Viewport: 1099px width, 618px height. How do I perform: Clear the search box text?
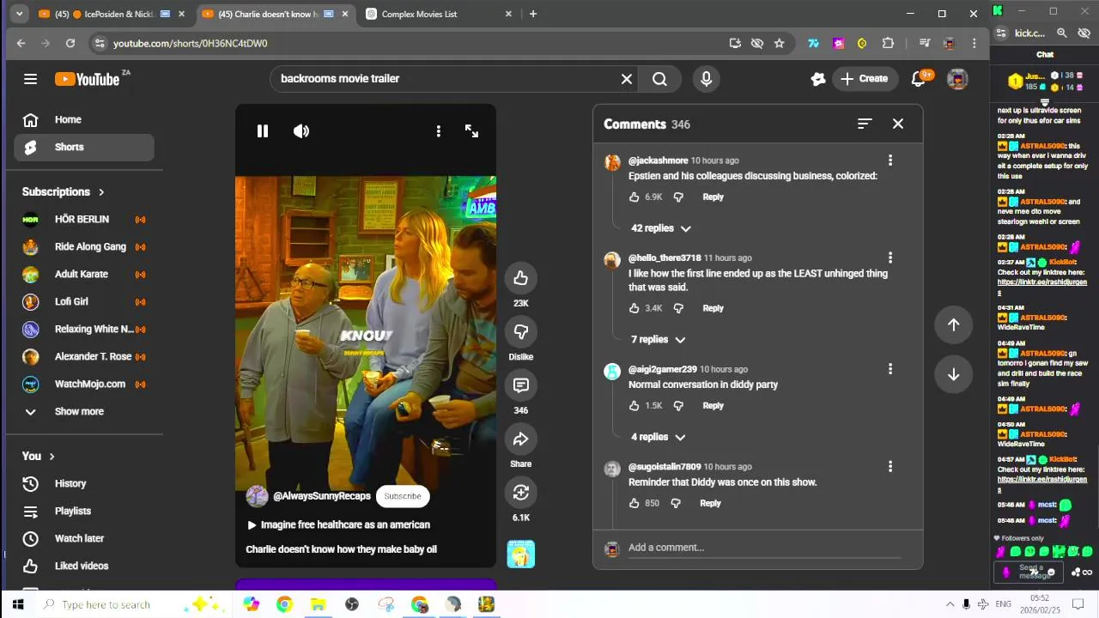pos(627,79)
